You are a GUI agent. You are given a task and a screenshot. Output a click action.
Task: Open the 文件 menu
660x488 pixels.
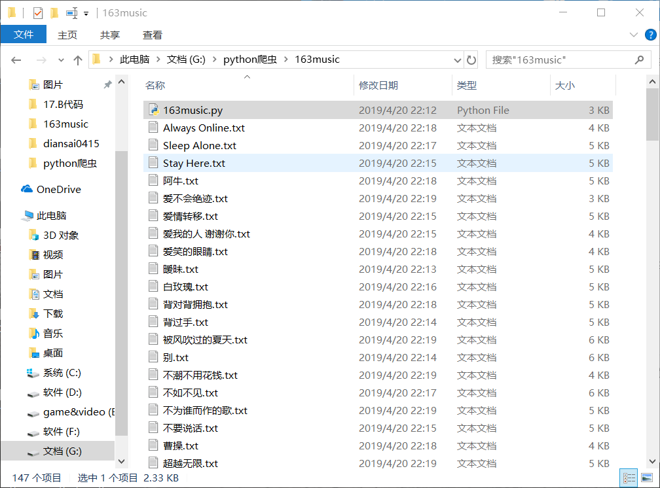point(24,35)
